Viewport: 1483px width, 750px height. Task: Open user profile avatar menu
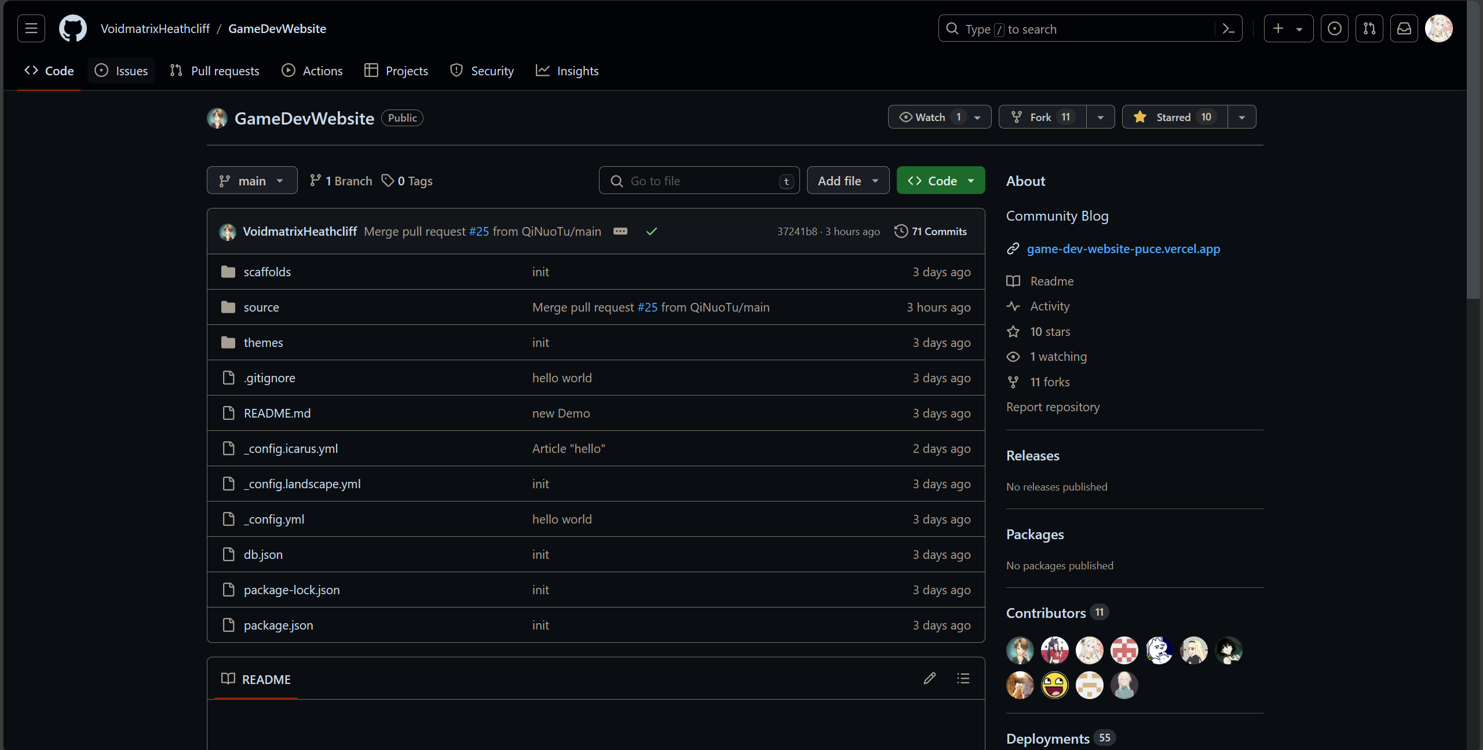[1439, 28]
